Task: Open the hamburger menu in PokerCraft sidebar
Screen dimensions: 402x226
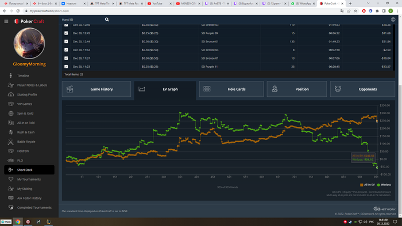Action: (6, 21)
